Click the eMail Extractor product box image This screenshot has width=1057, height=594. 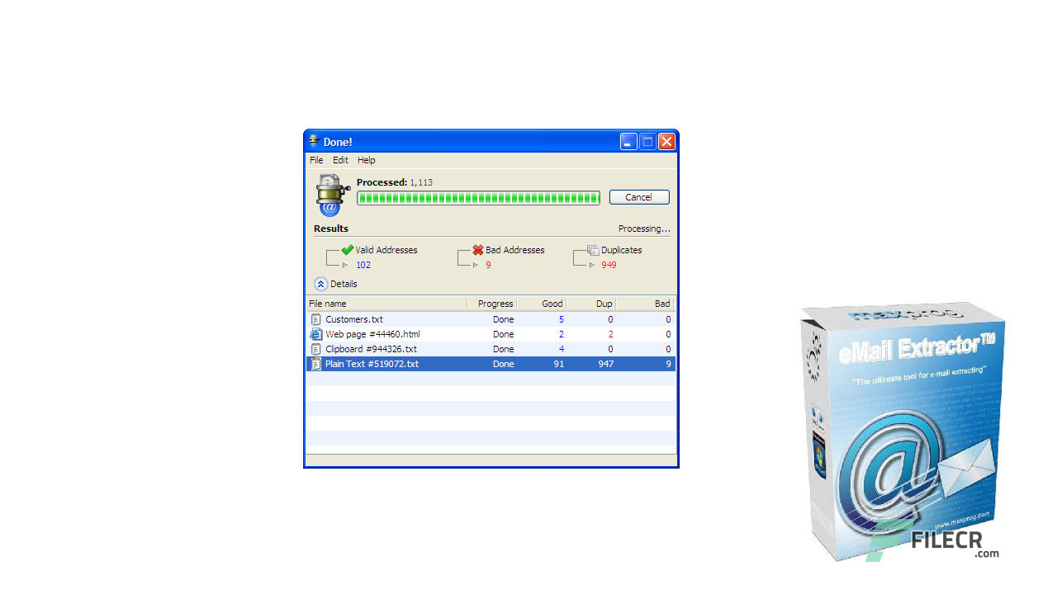coord(903,431)
